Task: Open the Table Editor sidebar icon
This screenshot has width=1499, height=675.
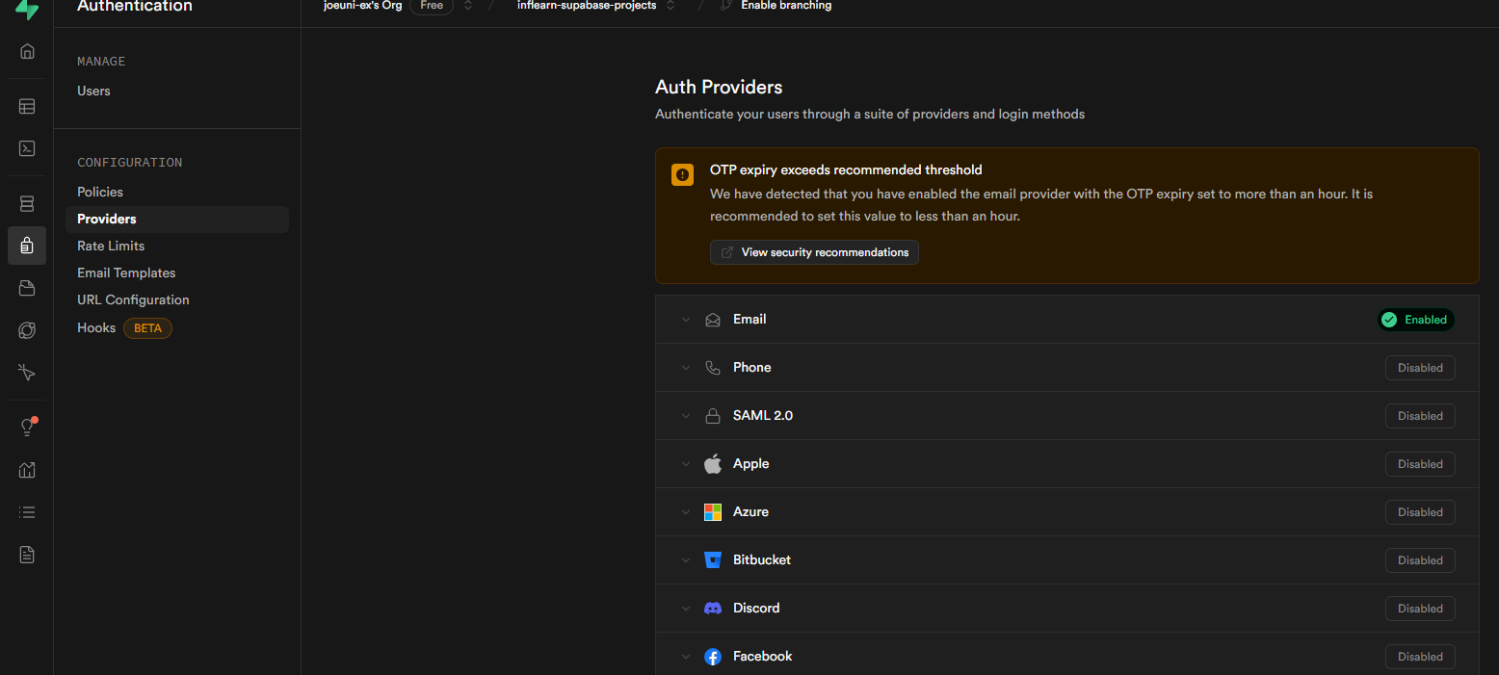Action: click(x=27, y=107)
